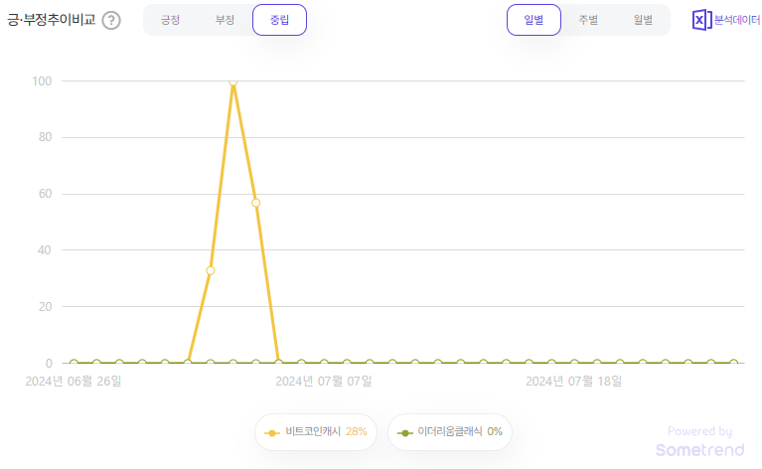Image resolution: width=762 pixels, height=469 pixels.
Task: Click the last data point on baseline
Action: pos(734,363)
